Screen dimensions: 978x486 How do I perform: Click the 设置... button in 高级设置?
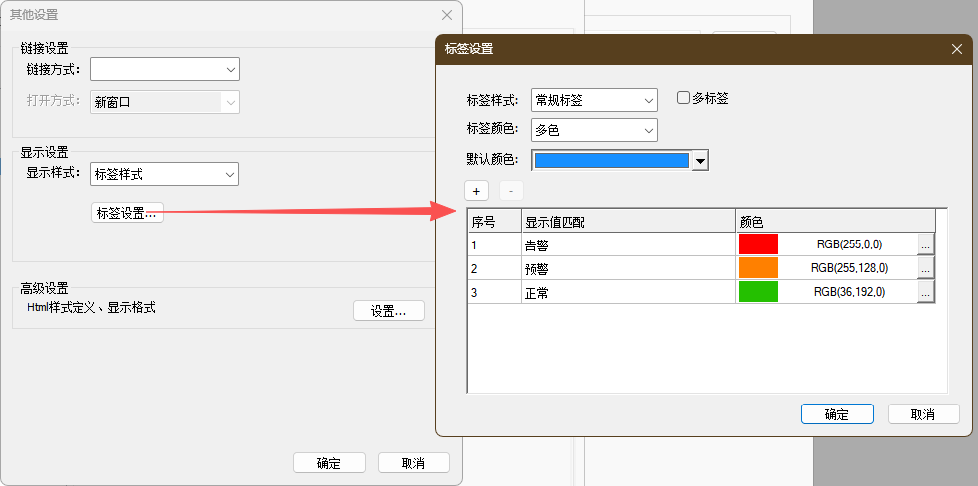[389, 311]
